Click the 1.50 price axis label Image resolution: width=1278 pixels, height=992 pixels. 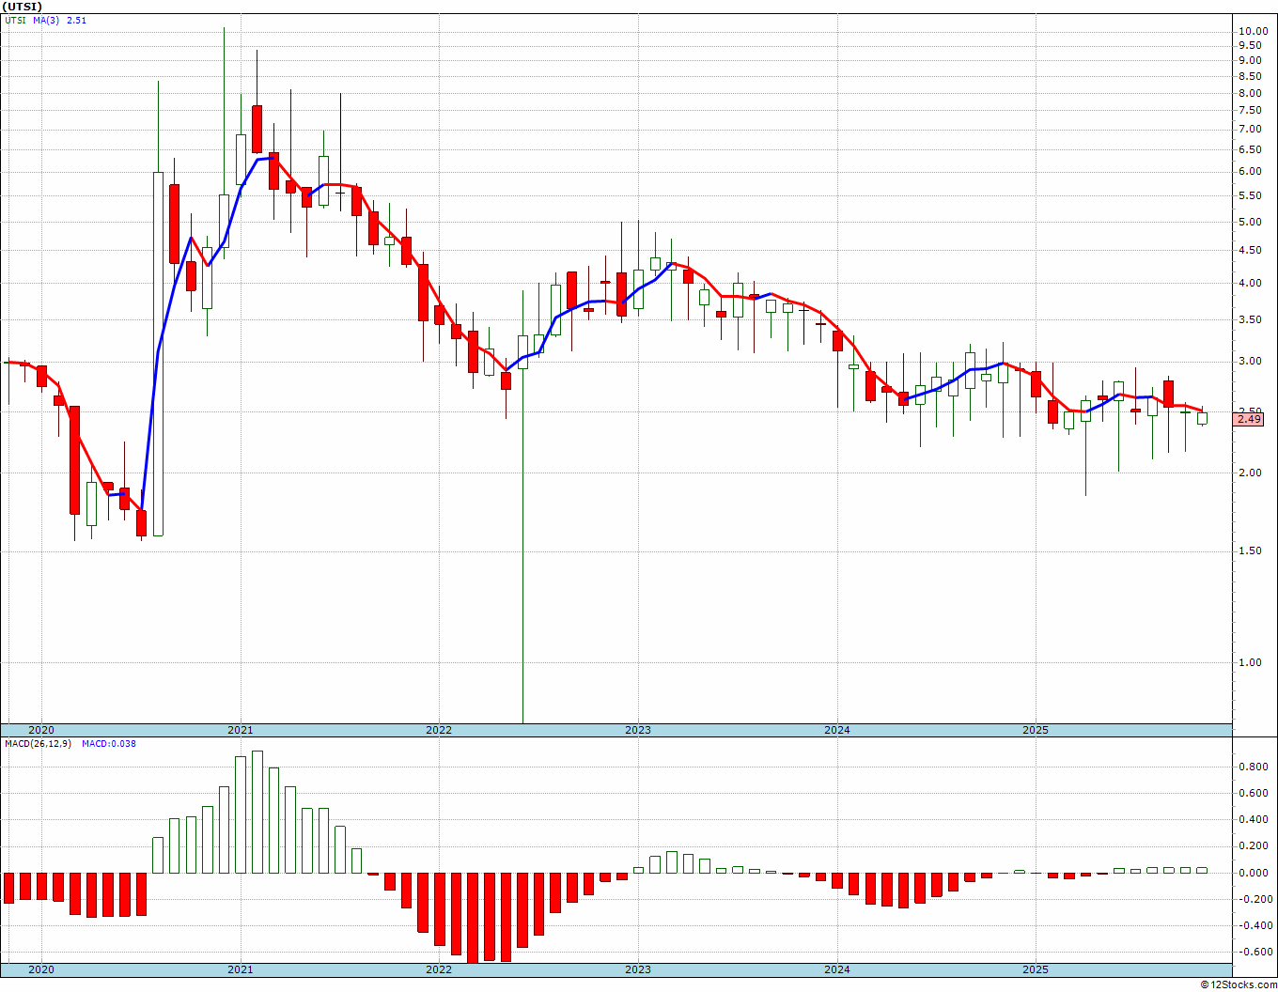(x=1249, y=550)
